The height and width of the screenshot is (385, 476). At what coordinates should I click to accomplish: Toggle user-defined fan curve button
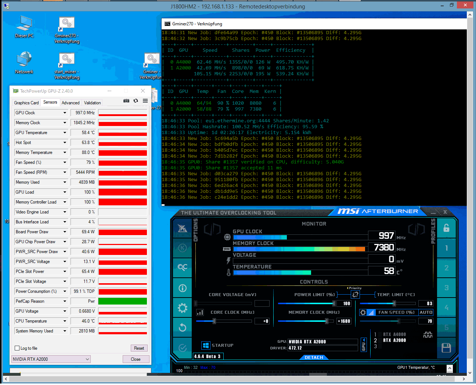coord(371,312)
